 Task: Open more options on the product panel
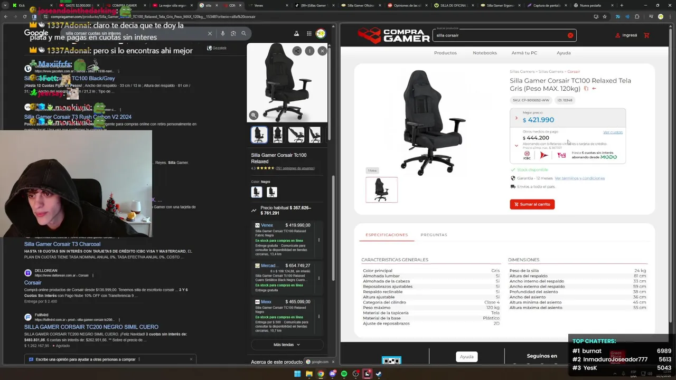[309, 51]
